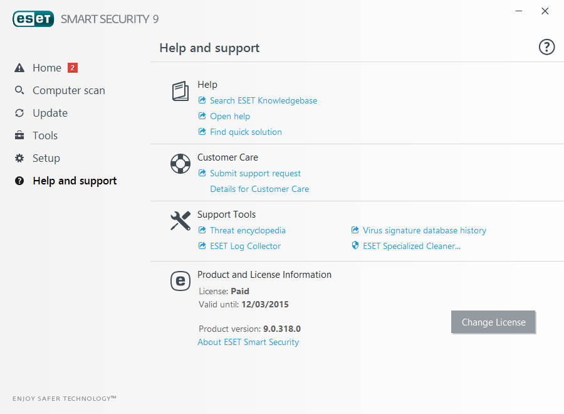Click the red notification badge on Home
Image resolution: width=564 pixels, height=414 pixels.
pyautogui.click(x=73, y=68)
